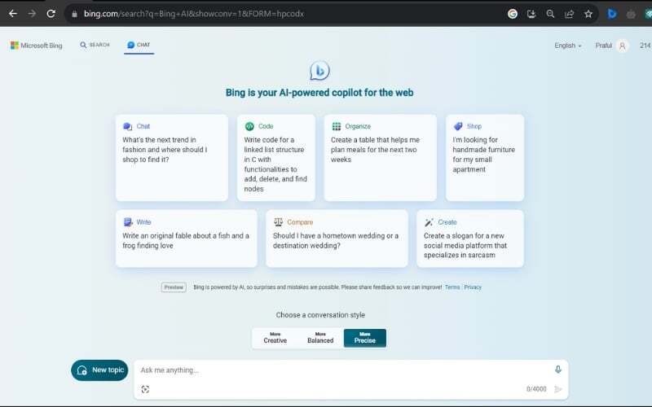Click the image search icon below Ask me anything

click(145, 389)
